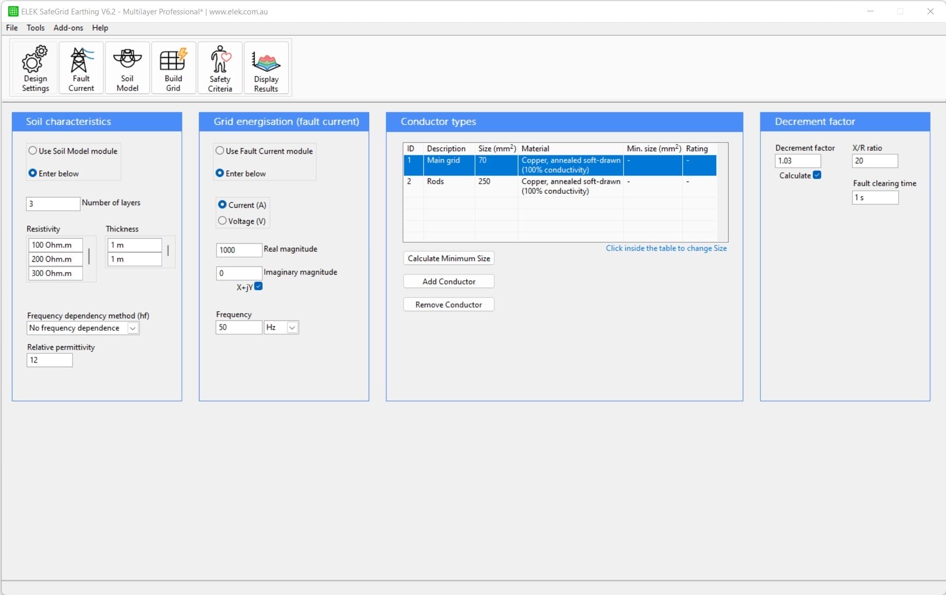946x595 pixels.
Task: Open the frequency dependency method dropdown
Action: pos(133,328)
